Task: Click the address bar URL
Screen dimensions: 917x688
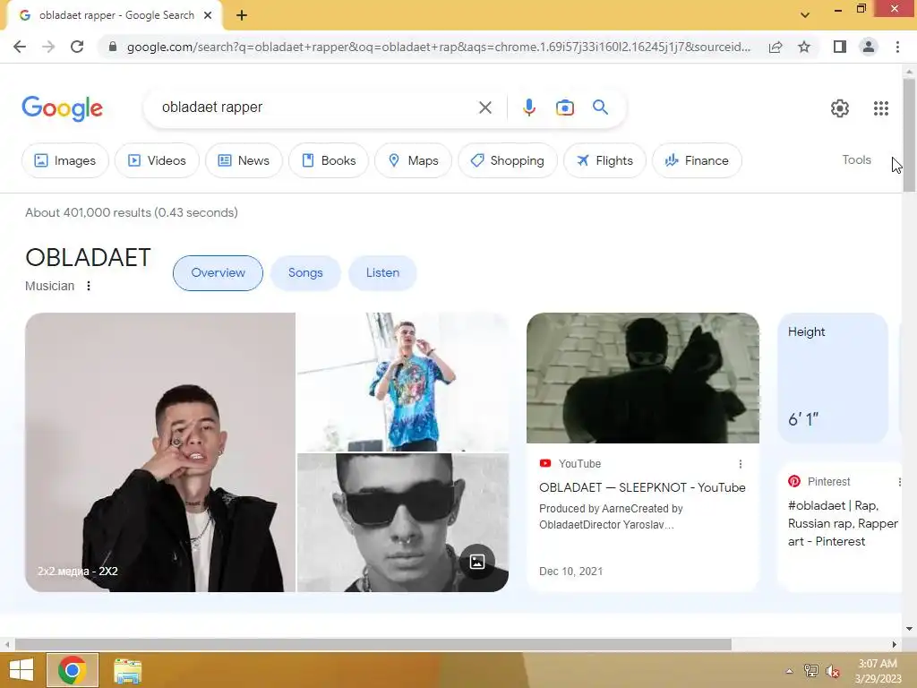Action: pyautogui.click(x=439, y=47)
